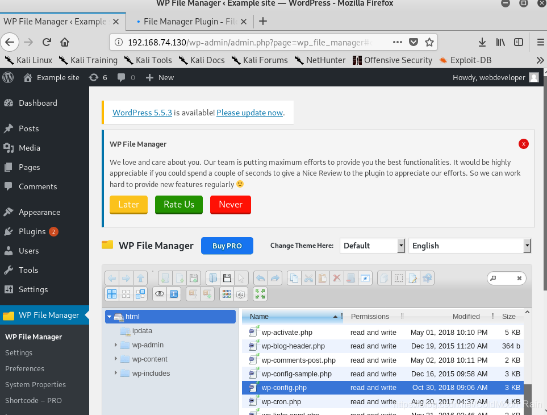This screenshot has width=547, height=415.
Task: Dismiss the notice with the red X
Action: 523,144
